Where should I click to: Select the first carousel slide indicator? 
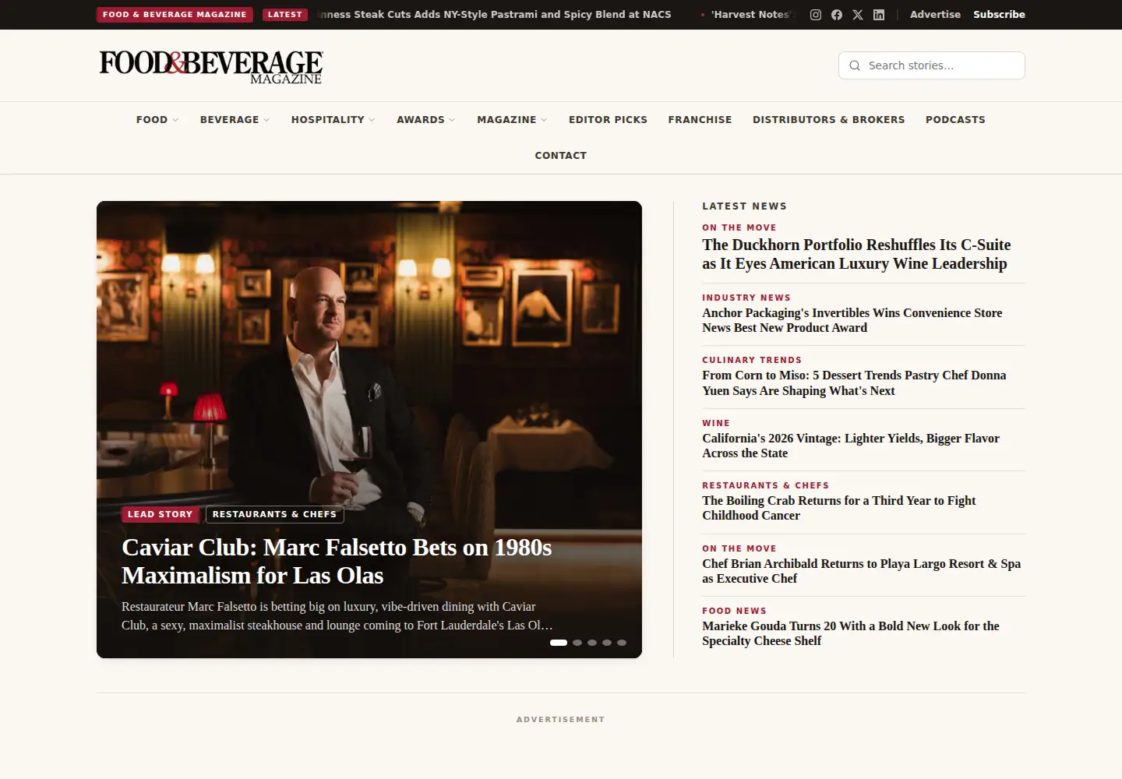(x=559, y=643)
